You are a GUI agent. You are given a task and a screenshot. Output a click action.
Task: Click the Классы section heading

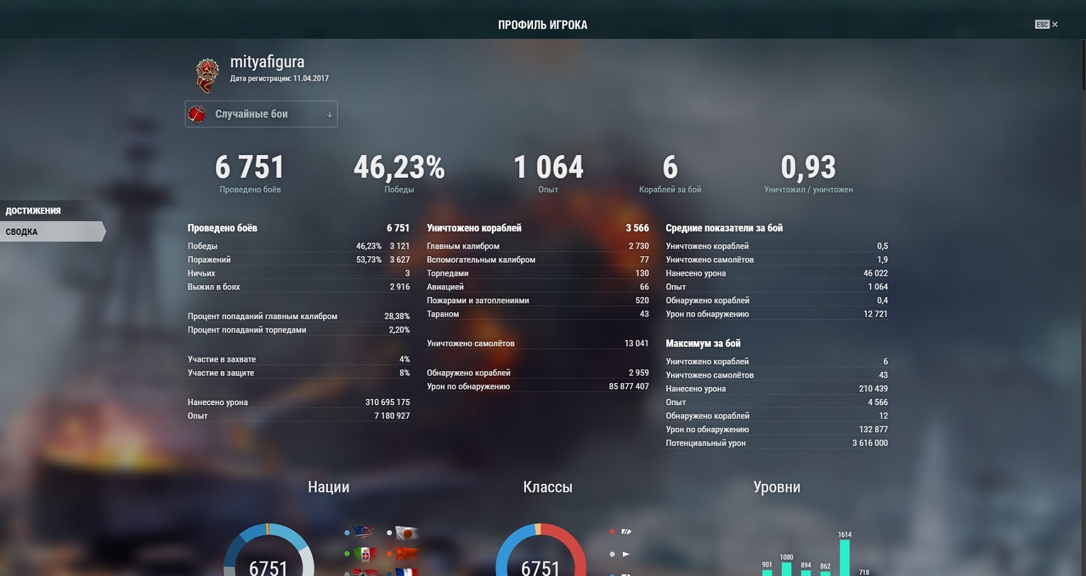tap(547, 487)
